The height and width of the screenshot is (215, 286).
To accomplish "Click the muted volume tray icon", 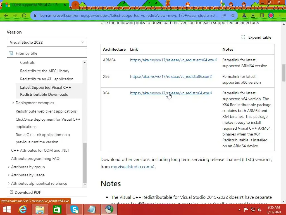I will (x=259, y=209).
